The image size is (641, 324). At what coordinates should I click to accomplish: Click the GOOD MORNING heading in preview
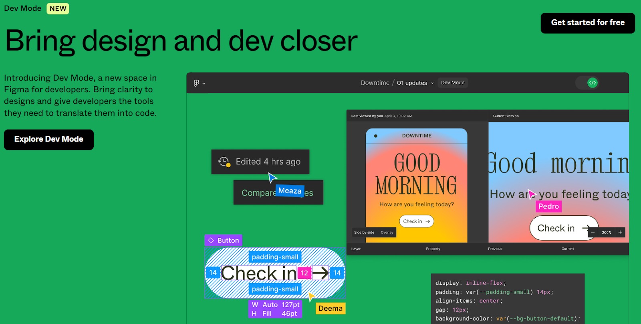pos(416,174)
